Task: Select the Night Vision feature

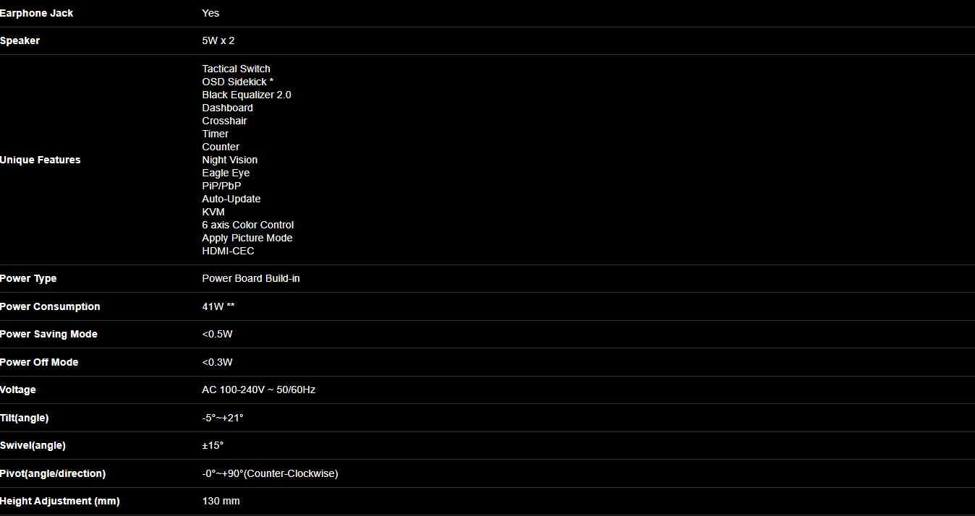Action: point(230,160)
